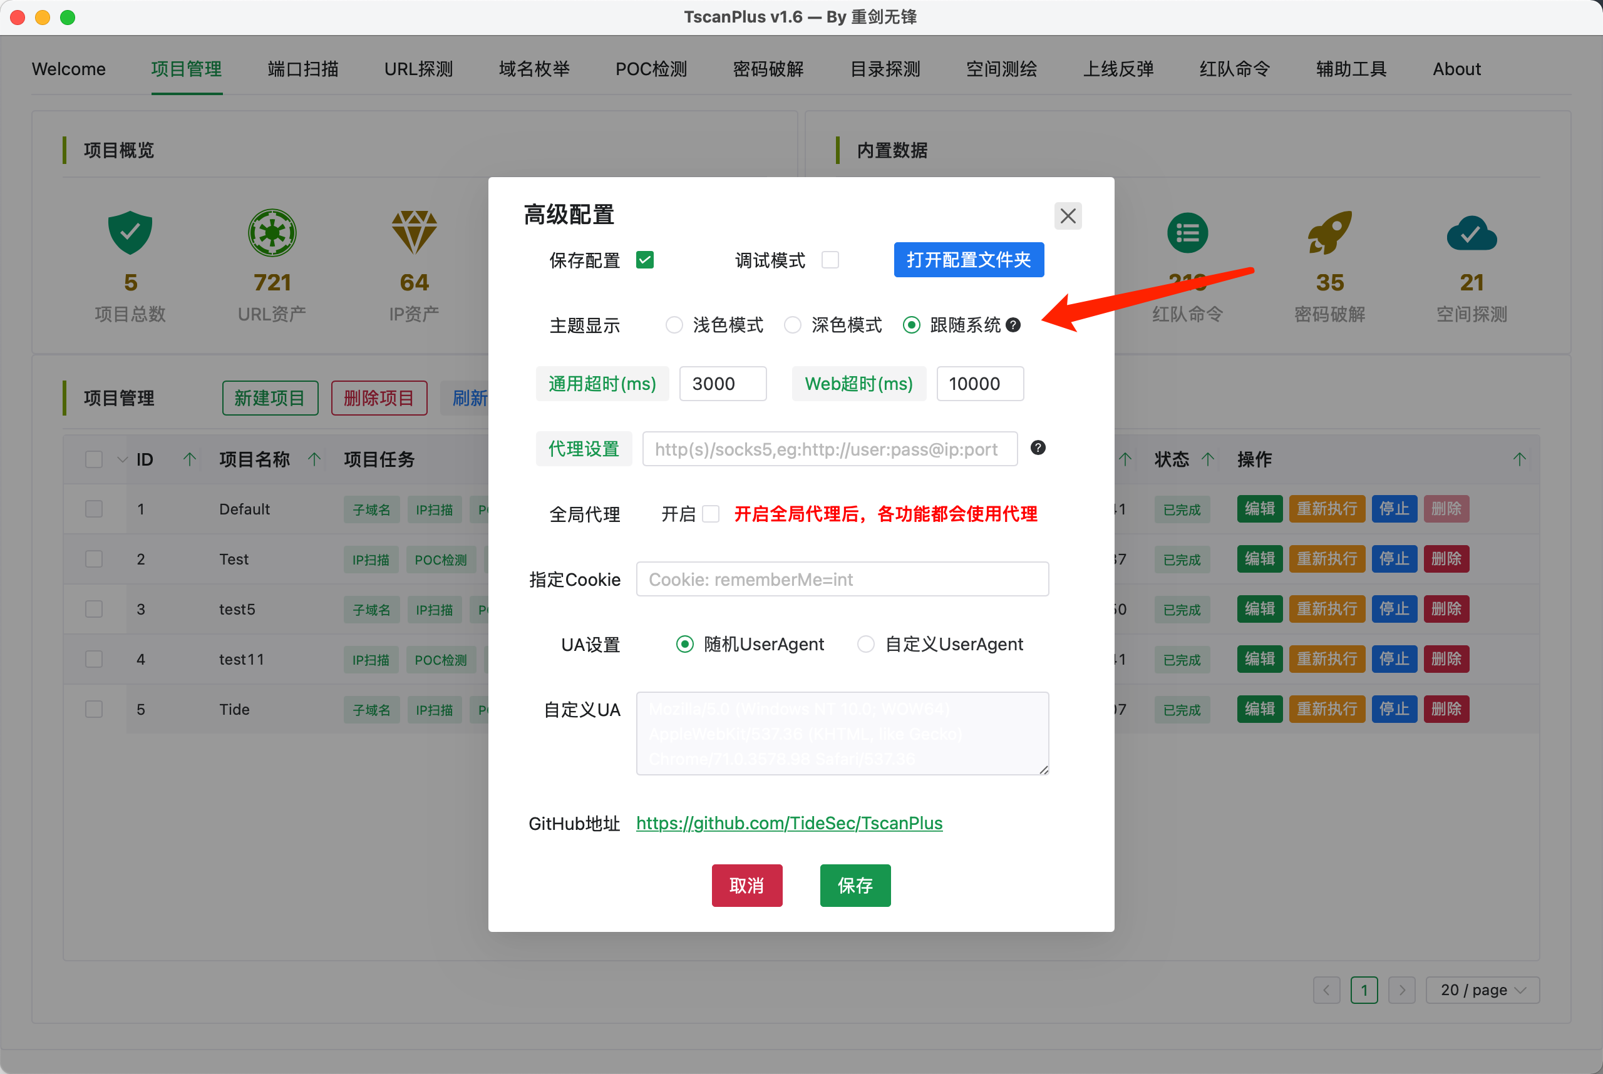1603x1074 pixels.
Task: Sort by 状态 column arrow
Action: [1207, 459]
